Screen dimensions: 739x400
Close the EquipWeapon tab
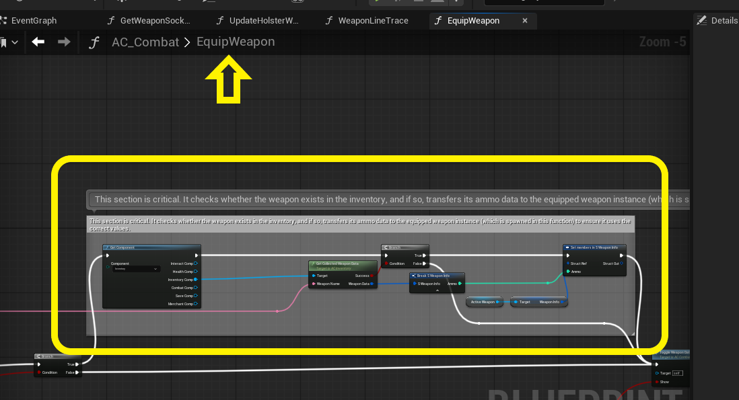525,21
